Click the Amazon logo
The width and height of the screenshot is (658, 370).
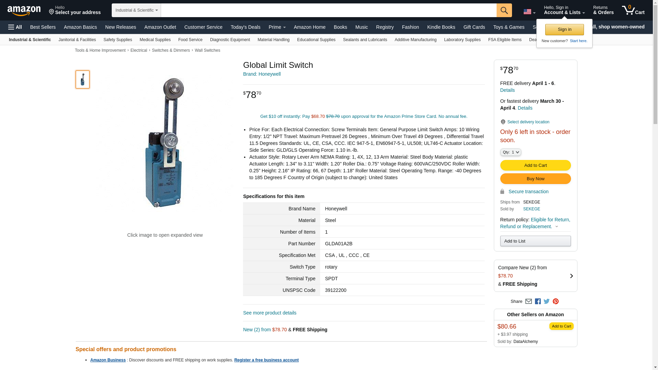pos(24,11)
